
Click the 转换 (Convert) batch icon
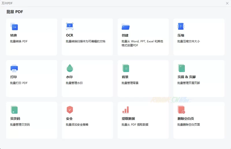pos(14,27)
